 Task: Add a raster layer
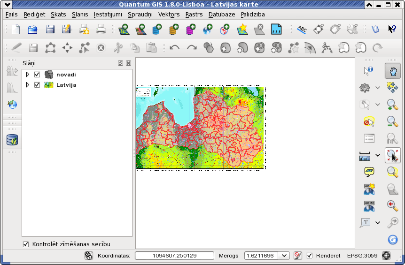141,29
